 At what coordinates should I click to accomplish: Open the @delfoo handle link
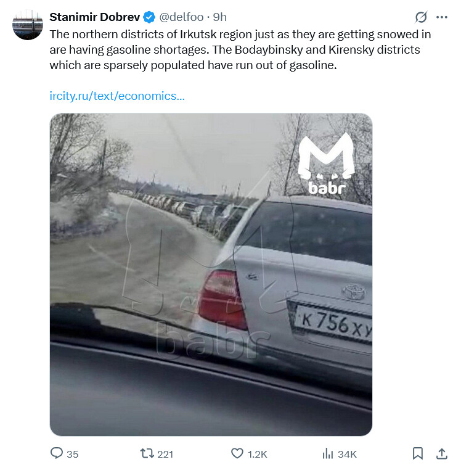(x=182, y=17)
